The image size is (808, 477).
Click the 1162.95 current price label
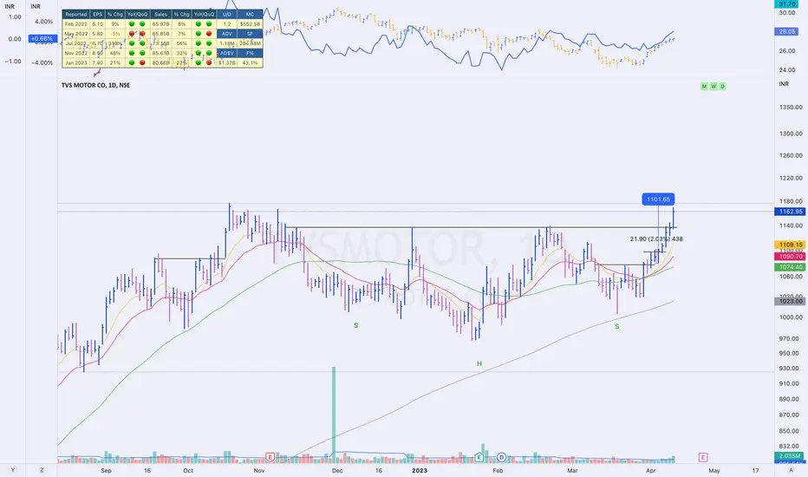tap(790, 212)
